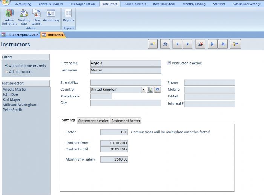Open the Working days tool
Image resolution: width=264 pixels, height=195 pixels.
(x=24, y=17)
